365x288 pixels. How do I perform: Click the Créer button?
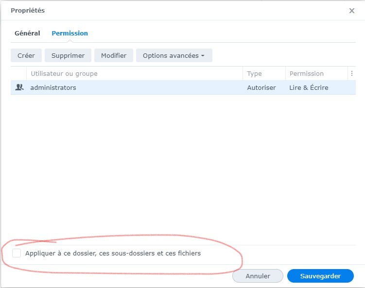point(26,55)
